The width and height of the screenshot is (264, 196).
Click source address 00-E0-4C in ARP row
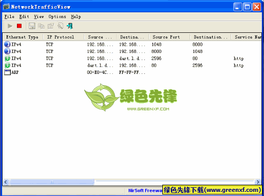(100, 72)
